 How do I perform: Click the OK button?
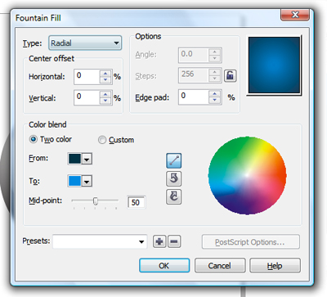[x=164, y=265]
